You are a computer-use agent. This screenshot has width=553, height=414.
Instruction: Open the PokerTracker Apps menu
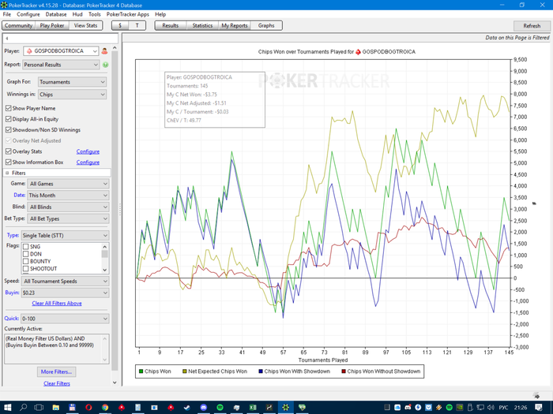tap(128, 14)
